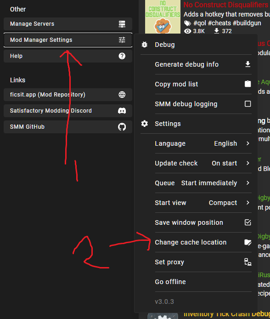Click the English language value
This screenshot has width=270, height=319.
(x=225, y=143)
